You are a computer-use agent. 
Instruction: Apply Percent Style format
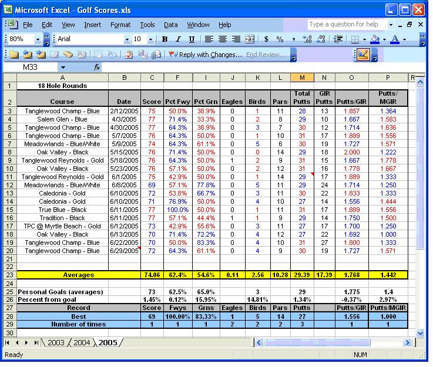click(280, 39)
